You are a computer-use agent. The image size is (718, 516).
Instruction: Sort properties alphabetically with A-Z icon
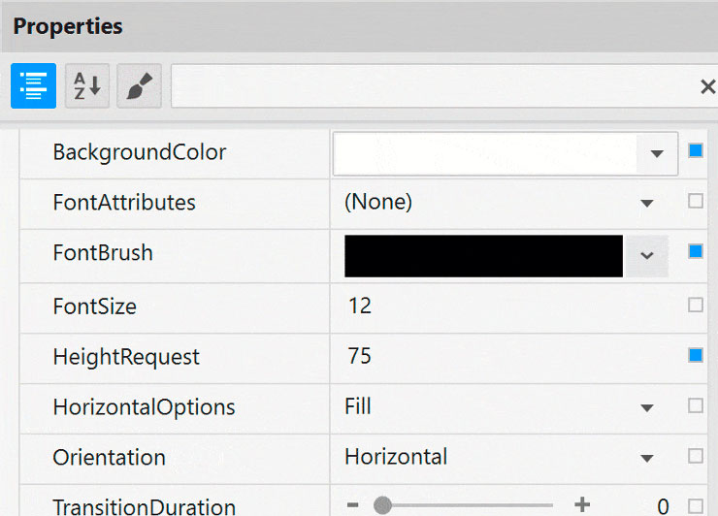(x=86, y=86)
